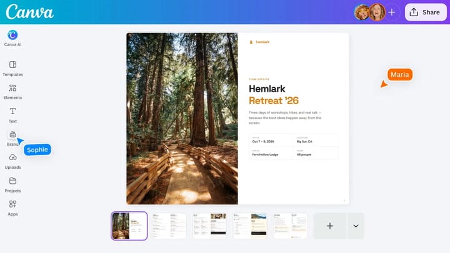Click the 'Fern Hollow Lodge' venue text
The width and height of the screenshot is (450, 253).
[x=265, y=155]
